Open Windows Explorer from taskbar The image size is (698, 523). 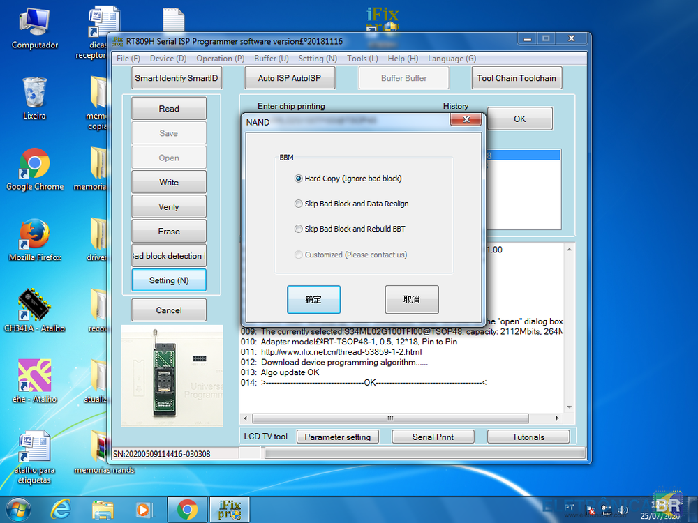click(103, 510)
